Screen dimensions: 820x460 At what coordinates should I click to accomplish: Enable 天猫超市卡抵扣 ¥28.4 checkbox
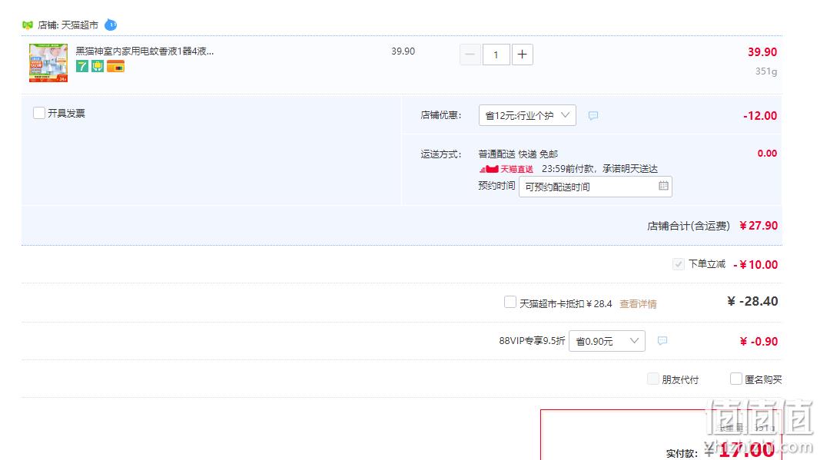click(510, 302)
